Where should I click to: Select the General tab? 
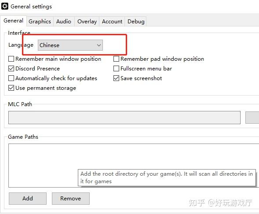click(x=13, y=21)
